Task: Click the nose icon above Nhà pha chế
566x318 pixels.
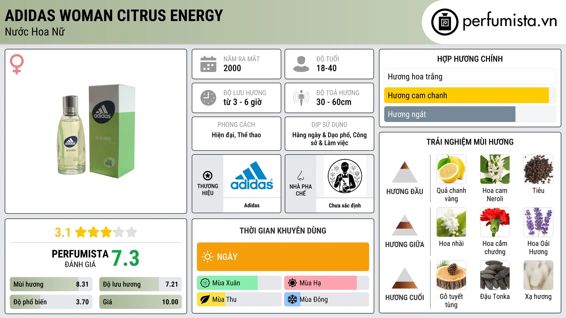Action: (x=301, y=176)
